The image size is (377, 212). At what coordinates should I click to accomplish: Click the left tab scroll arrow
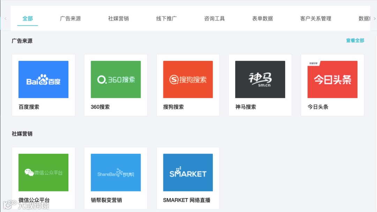click(5, 18)
